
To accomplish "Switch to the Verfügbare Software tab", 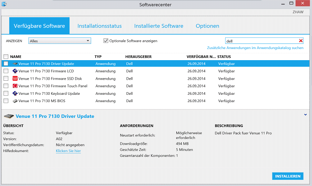I will click(x=39, y=26).
